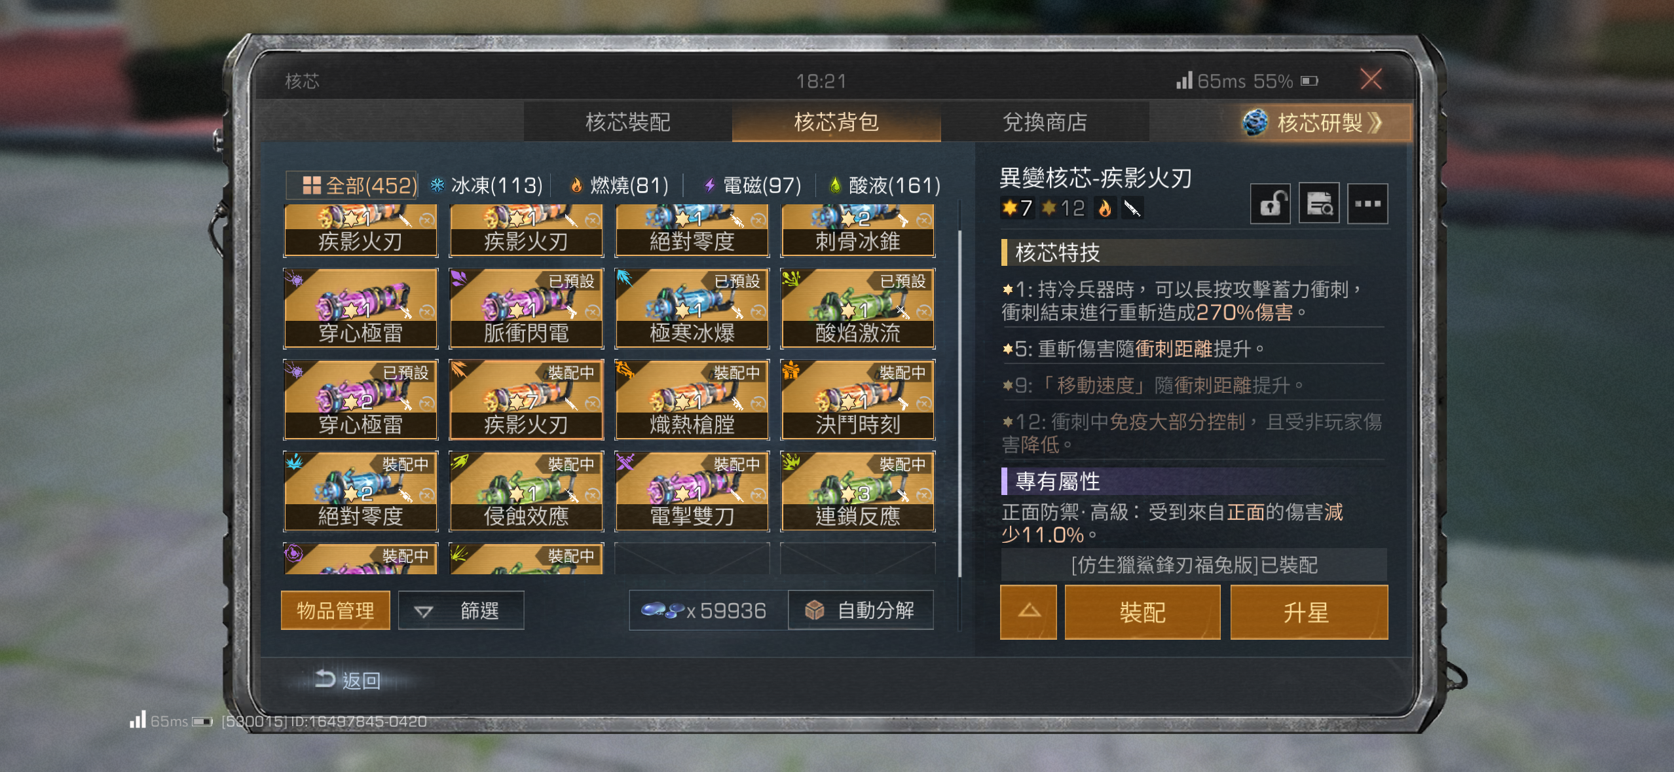Open 核芯研製 via the chevron arrow
The width and height of the screenshot is (1674, 772).
pos(1376,122)
